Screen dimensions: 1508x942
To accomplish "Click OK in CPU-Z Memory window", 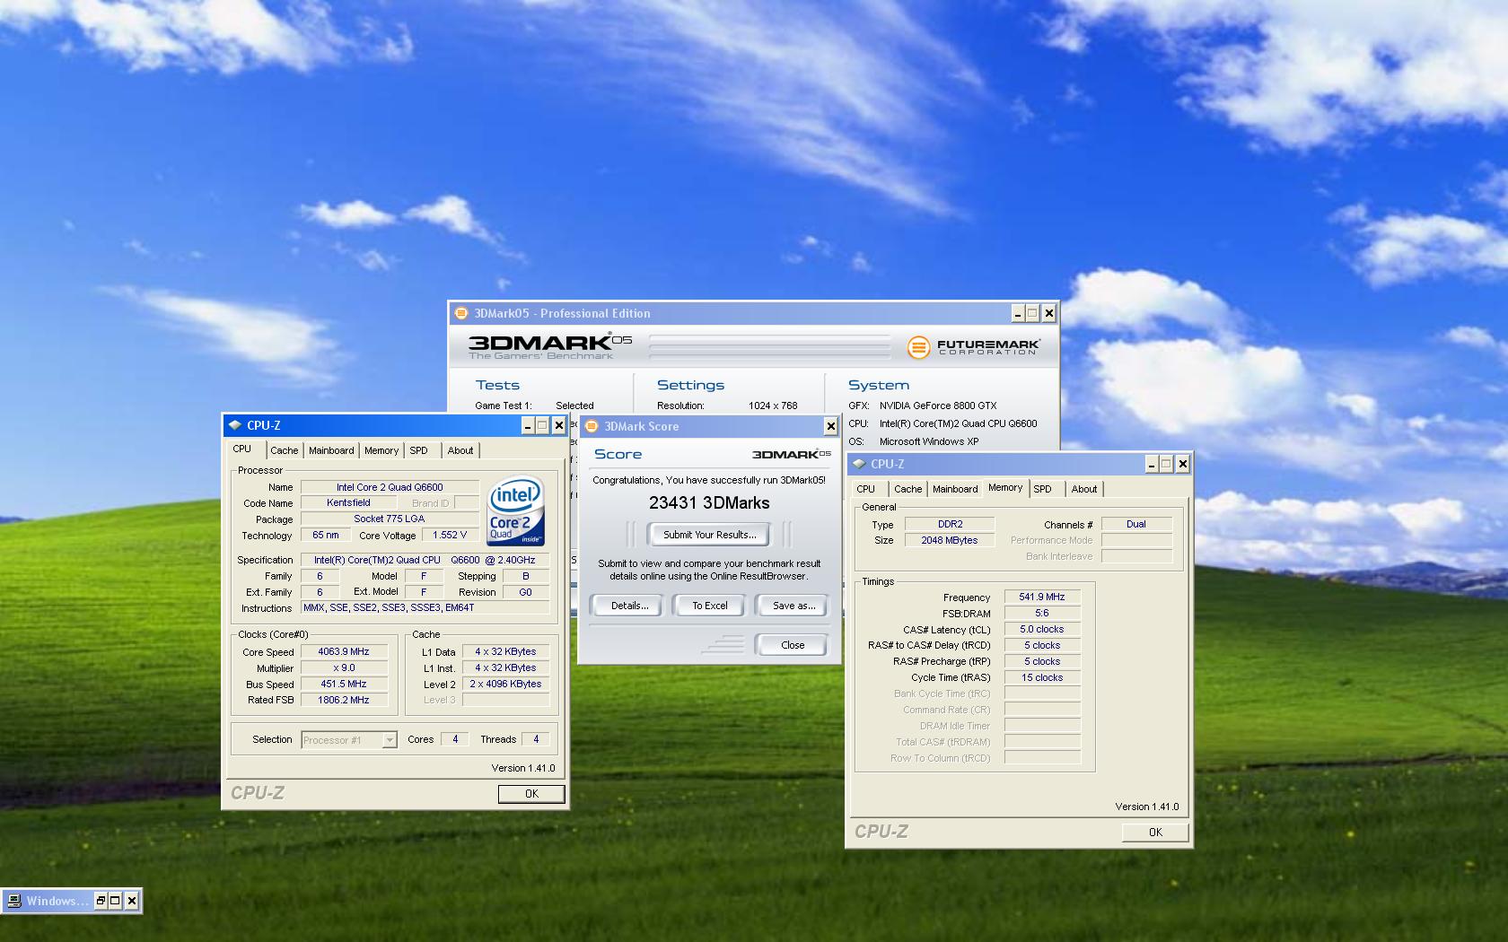I will pos(1155,833).
